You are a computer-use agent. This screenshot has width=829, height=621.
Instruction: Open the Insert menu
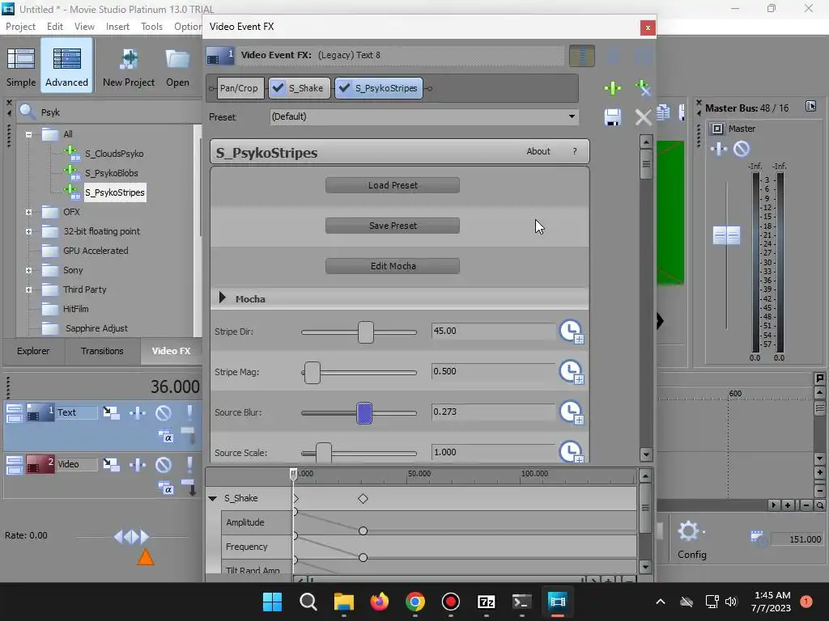click(117, 27)
